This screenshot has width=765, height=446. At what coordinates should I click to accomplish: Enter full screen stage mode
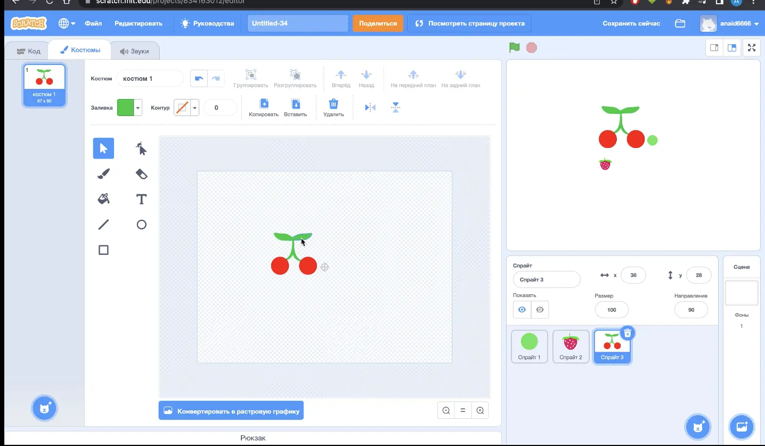pyautogui.click(x=752, y=47)
